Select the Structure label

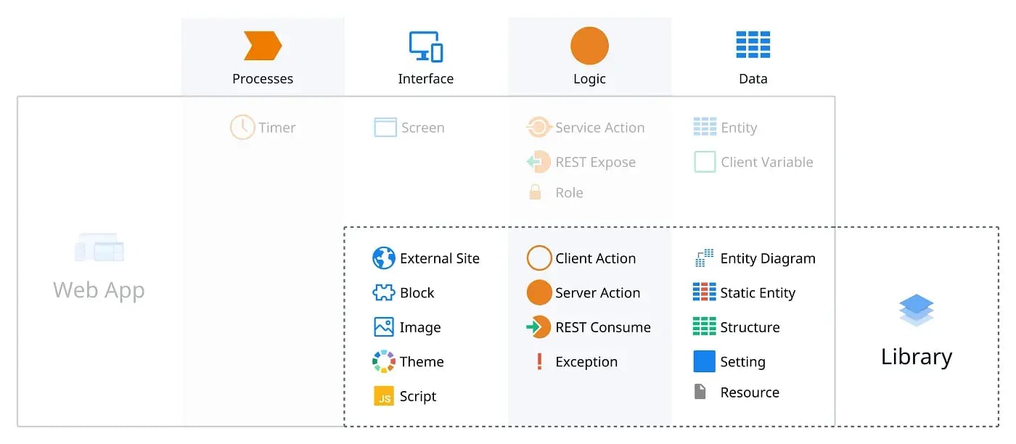(750, 327)
